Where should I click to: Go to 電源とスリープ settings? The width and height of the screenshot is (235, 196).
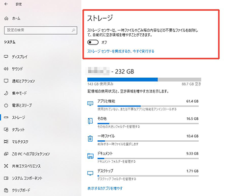(22, 105)
